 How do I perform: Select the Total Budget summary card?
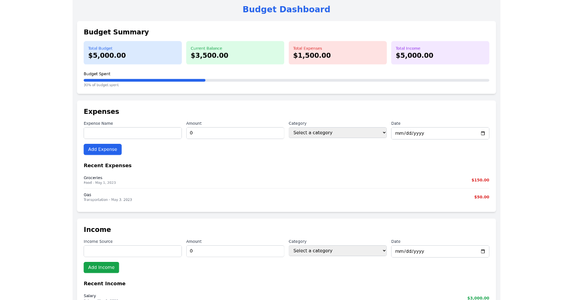(x=132, y=52)
